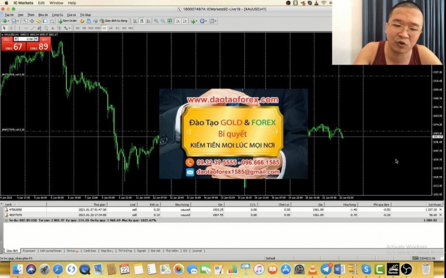Zoom out of the chart
The height and width of the screenshot is (278, 446).
point(163,21)
